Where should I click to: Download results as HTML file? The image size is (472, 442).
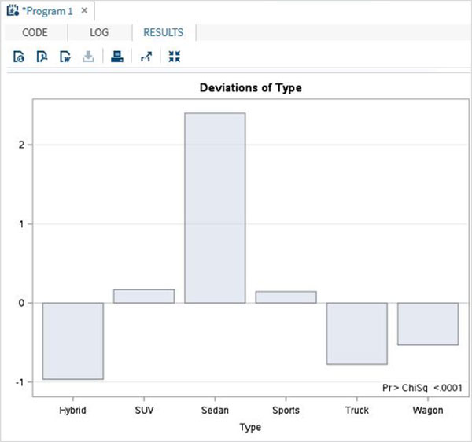(x=20, y=57)
